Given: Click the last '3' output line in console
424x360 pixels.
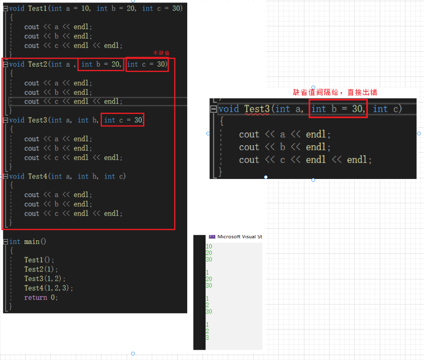Looking at the screenshot, I should click(207, 338).
